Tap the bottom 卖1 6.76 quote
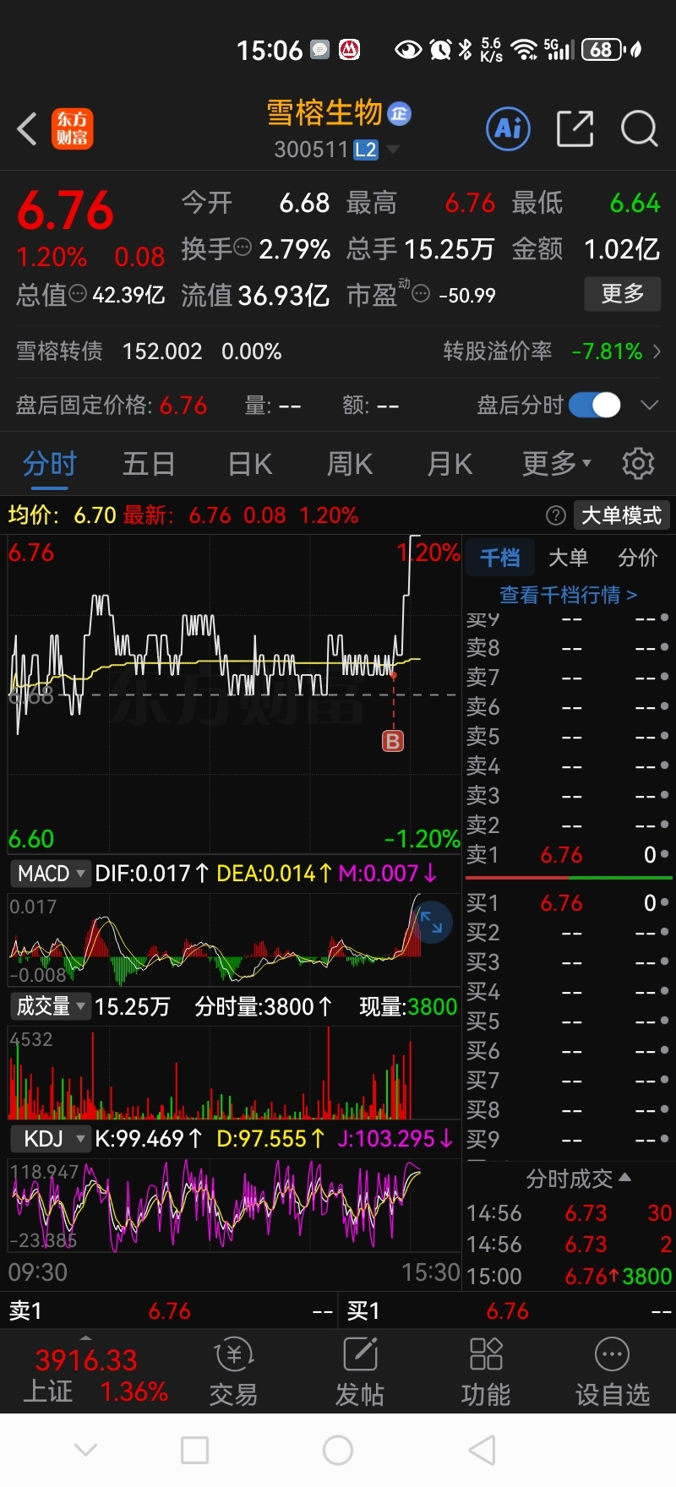Screen dimensions: 676x1487 (x=170, y=1311)
